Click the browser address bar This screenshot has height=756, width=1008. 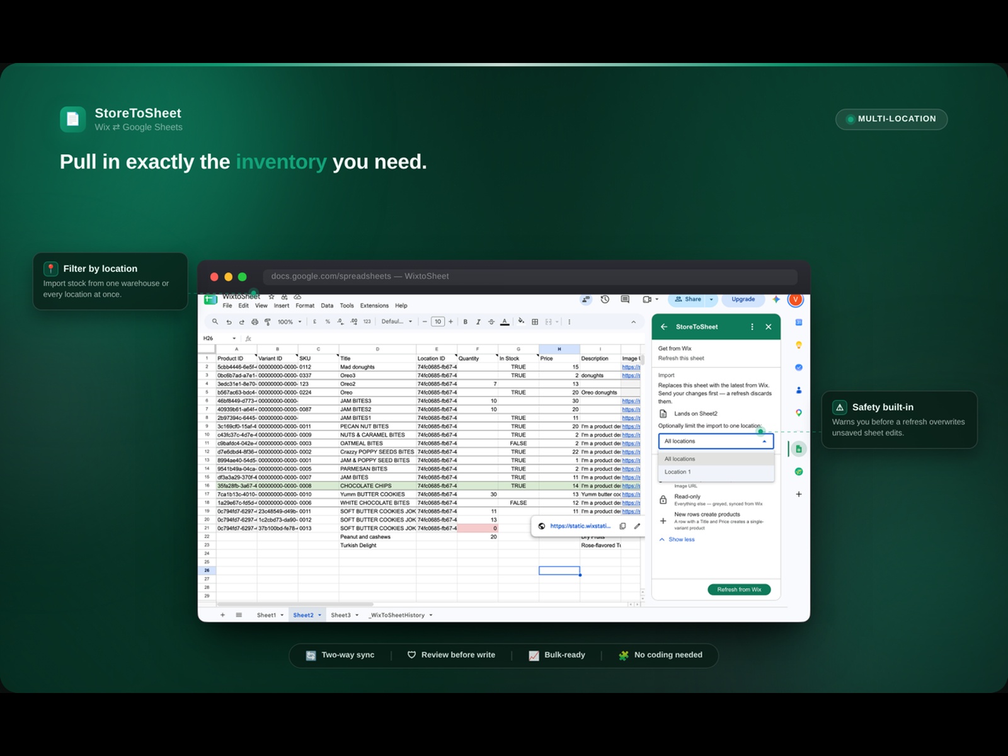(530, 276)
